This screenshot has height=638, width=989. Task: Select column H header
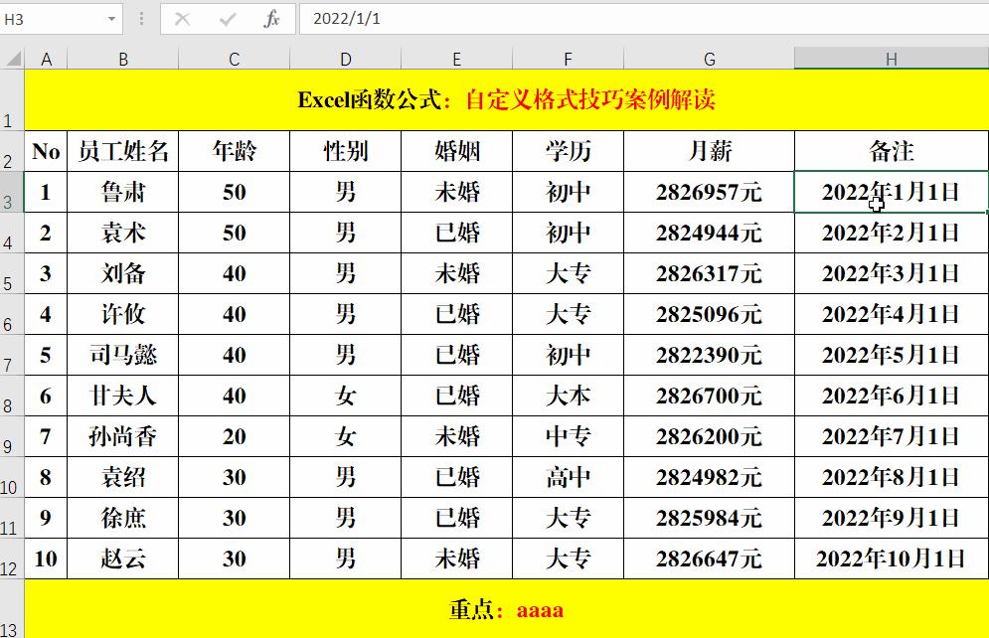(891, 57)
